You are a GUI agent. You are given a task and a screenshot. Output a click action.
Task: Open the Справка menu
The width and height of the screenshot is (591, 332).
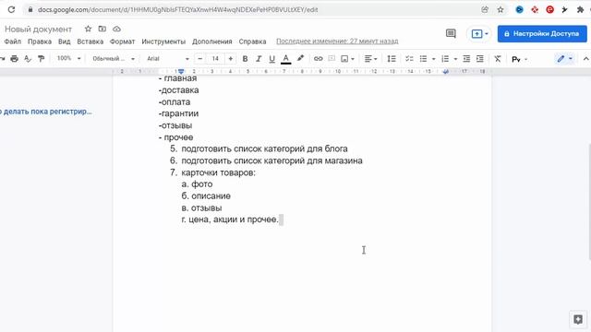(x=252, y=41)
